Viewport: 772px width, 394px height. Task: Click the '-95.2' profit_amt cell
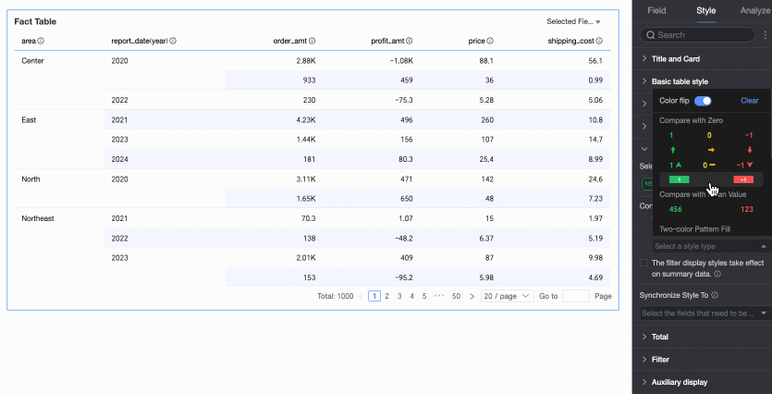coord(402,277)
